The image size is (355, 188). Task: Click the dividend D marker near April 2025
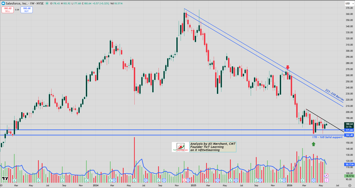point(217,180)
